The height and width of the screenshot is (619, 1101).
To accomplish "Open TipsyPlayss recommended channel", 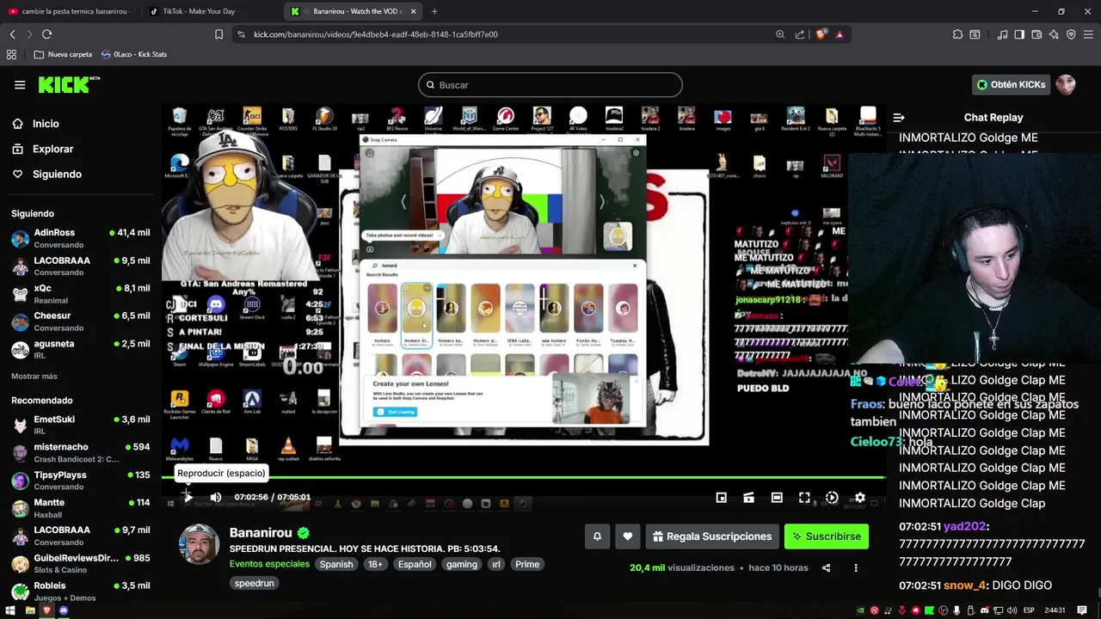I will point(81,480).
